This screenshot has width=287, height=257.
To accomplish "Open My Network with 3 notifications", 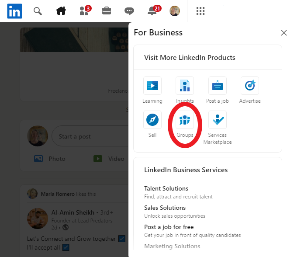I will coord(84,11).
